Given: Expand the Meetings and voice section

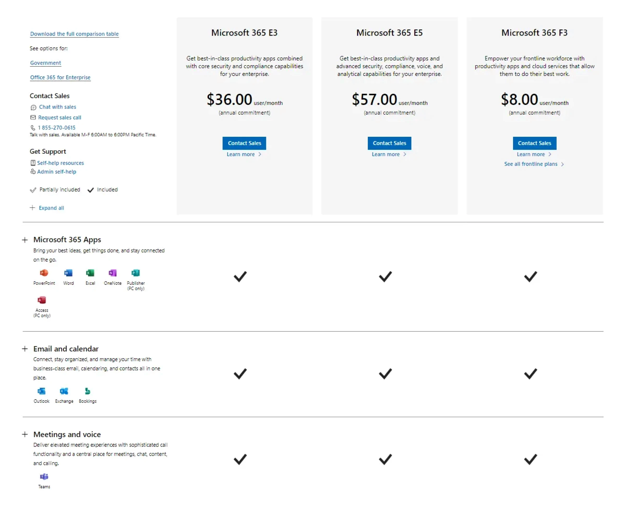Looking at the screenshot, I should pyautogui.click(x=25, y=434).
